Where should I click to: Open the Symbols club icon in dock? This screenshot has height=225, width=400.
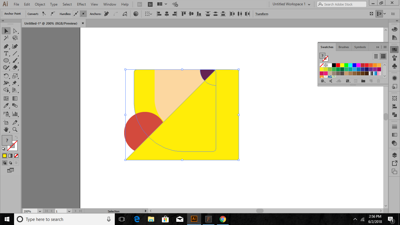[x=394, y=66]
